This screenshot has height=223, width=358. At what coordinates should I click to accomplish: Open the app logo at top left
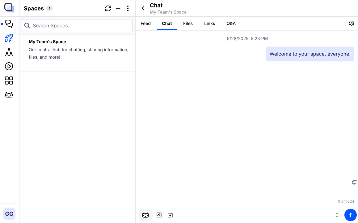(x=9, y=8)
